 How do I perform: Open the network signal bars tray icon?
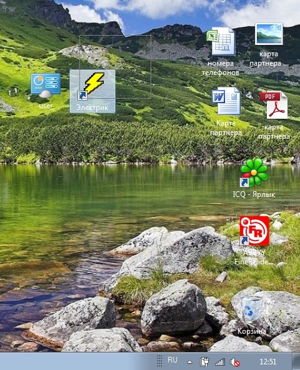[x=220, y=362]
